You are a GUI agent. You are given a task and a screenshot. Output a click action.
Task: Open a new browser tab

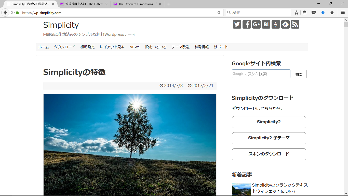(169, 4)
